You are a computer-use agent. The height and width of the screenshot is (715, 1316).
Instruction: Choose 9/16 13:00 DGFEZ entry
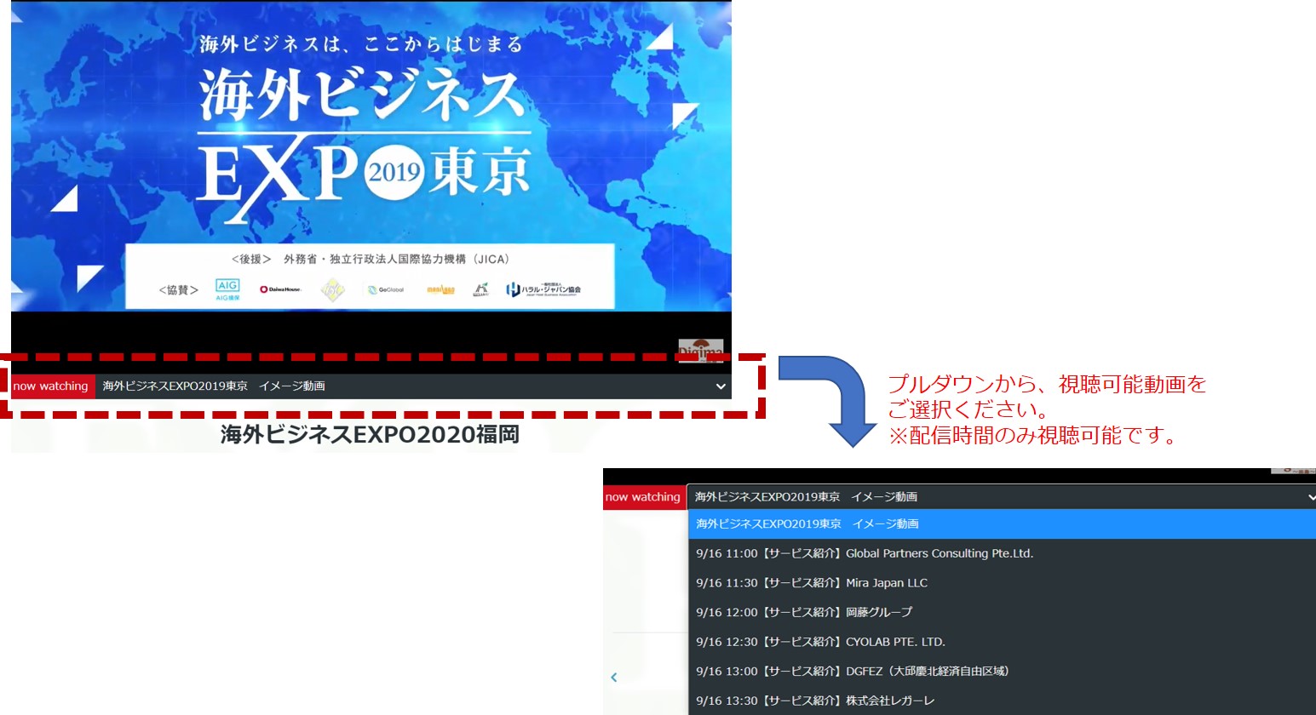point(1002,671)
